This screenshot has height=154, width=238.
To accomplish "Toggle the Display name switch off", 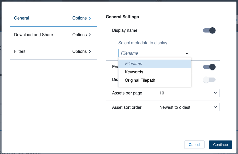I will point(209,30).
